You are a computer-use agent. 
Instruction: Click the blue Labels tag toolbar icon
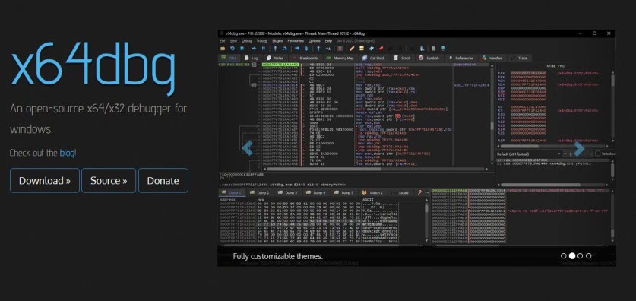coord(371,49)
